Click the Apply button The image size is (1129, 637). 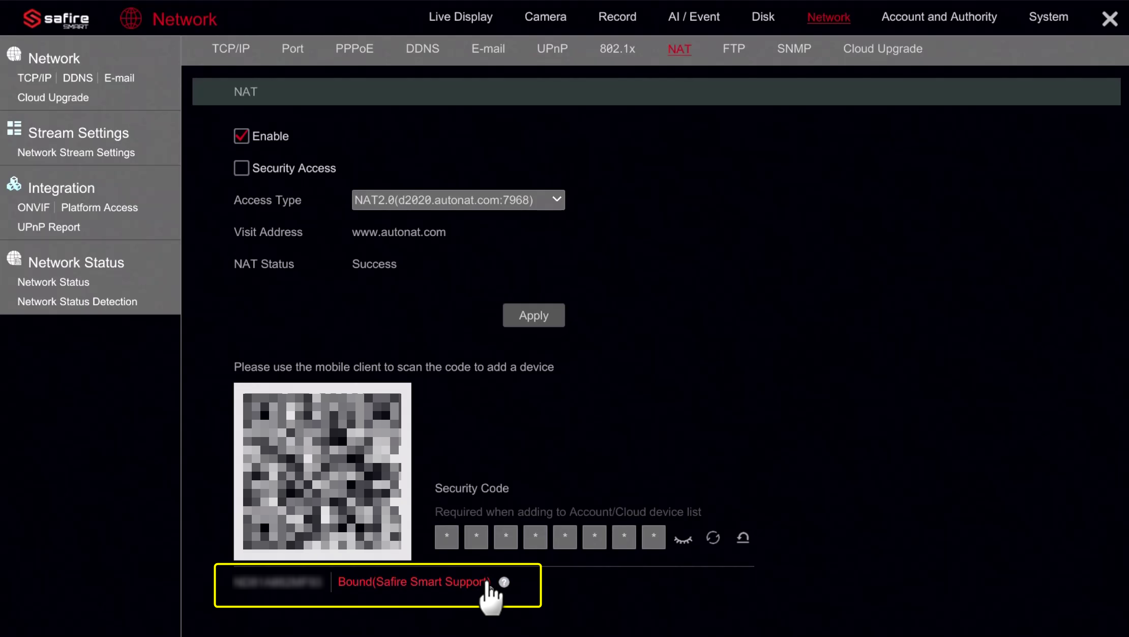click(533, 315)
